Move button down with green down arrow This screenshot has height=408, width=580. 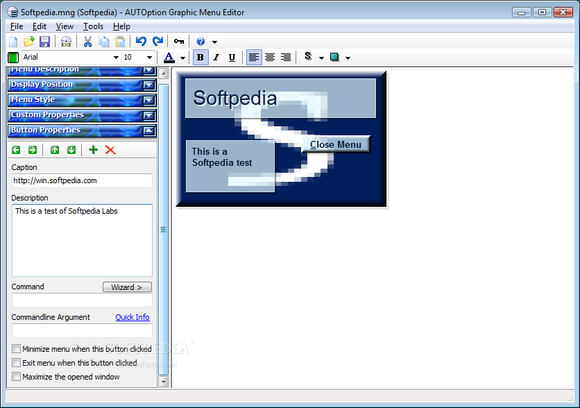71,150
